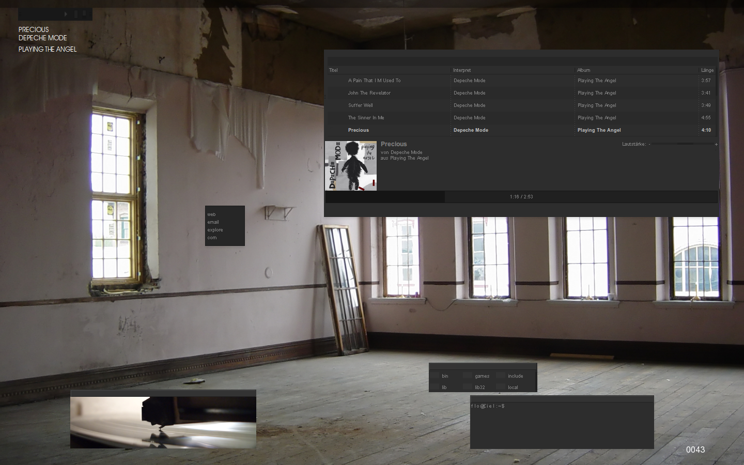
Task: Click the file browser window title bar
Action: (x=483, y=366)
